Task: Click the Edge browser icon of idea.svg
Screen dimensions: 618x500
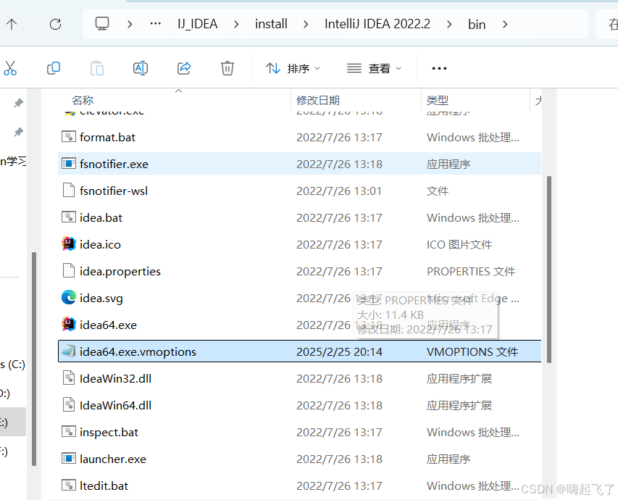Action: coord(69,297)
